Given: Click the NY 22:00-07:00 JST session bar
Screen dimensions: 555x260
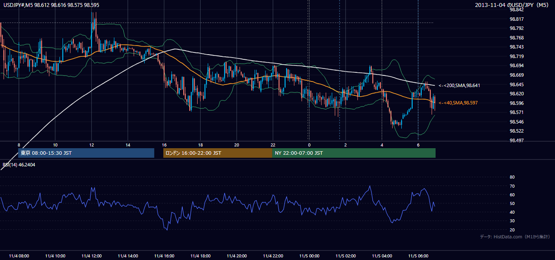Looking at the screenshot, I should click(x=354, y=153).
